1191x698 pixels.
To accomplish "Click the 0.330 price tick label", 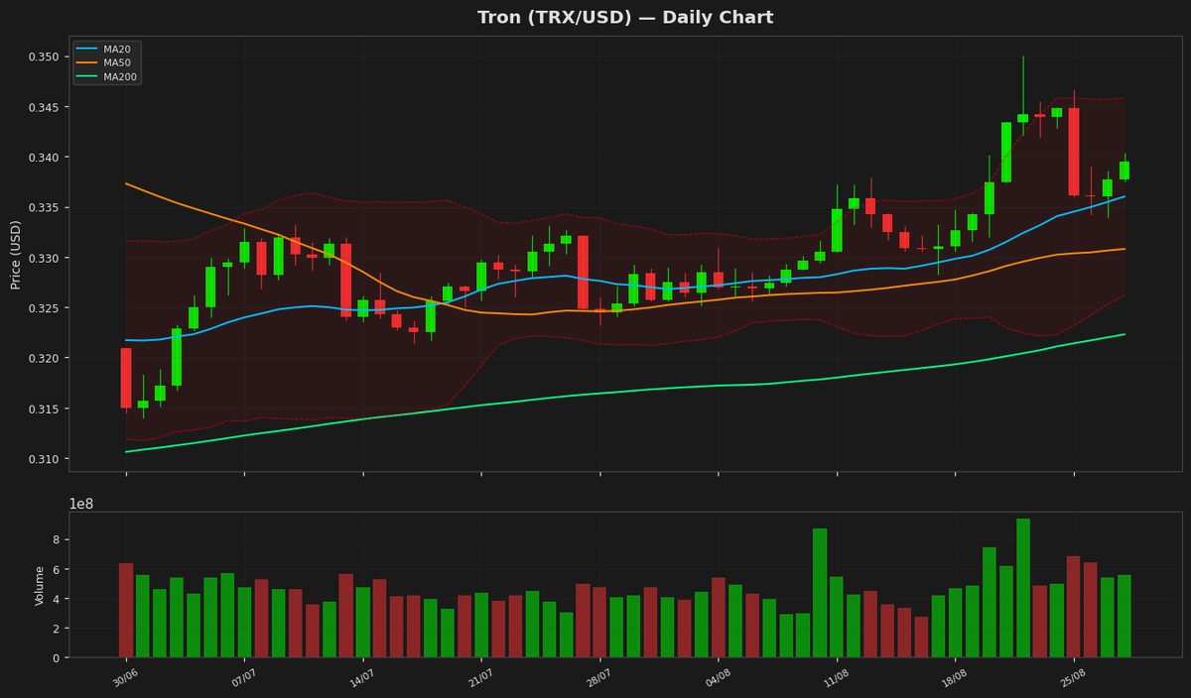I will (x=42, y=258).
